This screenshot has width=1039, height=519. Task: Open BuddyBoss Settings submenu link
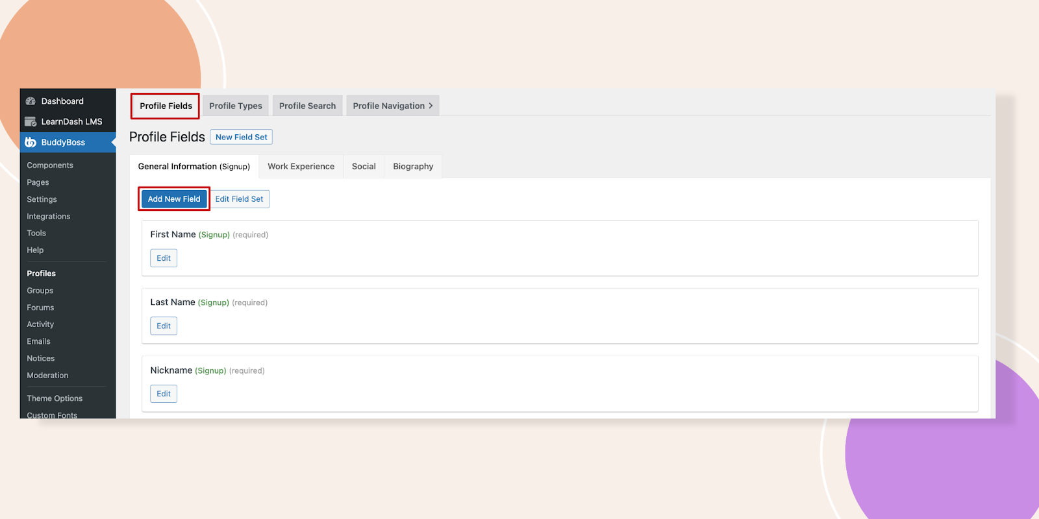click(x=42, y=199)
